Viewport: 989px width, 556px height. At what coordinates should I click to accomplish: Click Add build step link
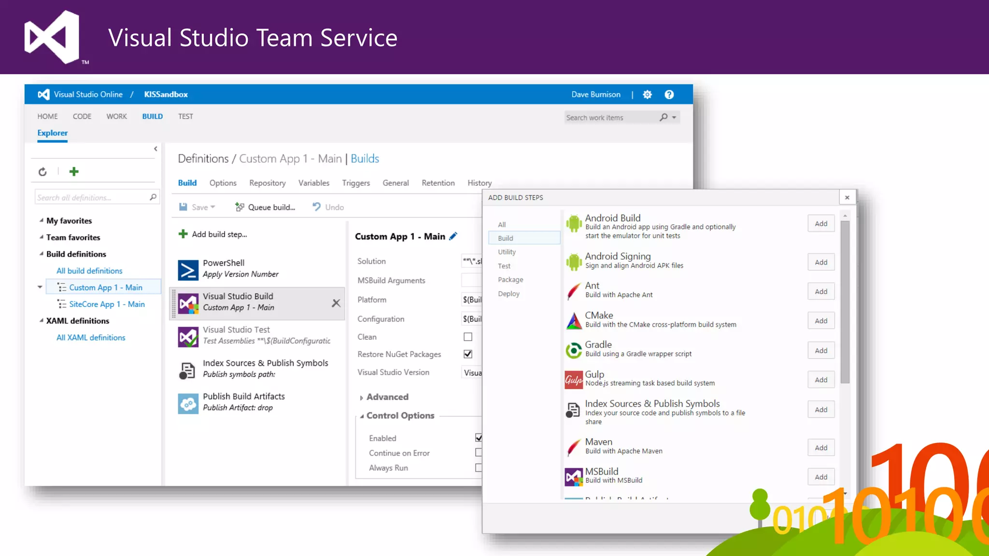pos(213,234)
